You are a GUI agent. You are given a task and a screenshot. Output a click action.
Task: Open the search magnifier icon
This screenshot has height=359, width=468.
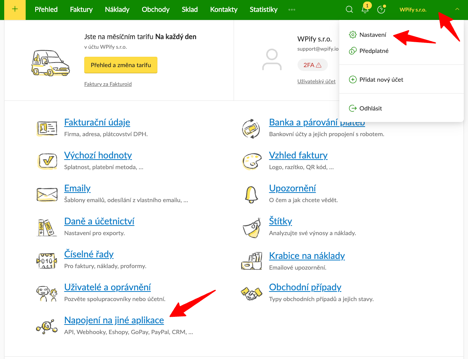[349, 10]
